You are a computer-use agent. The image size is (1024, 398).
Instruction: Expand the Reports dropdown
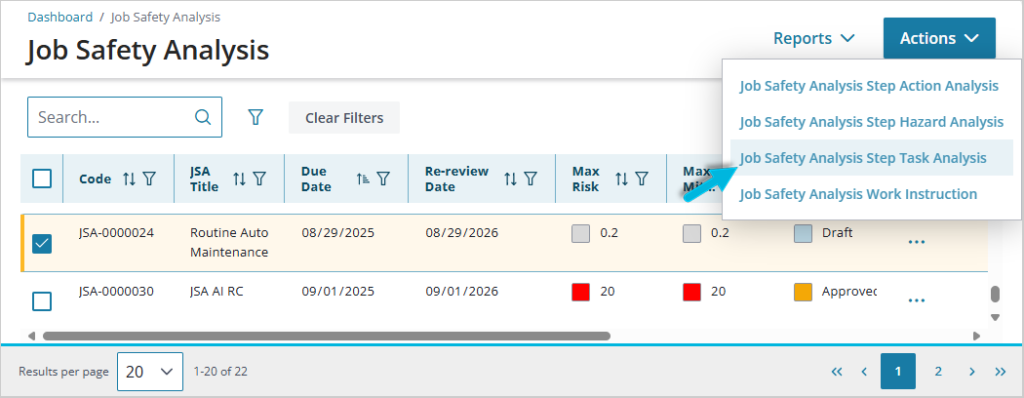(813, 39)
